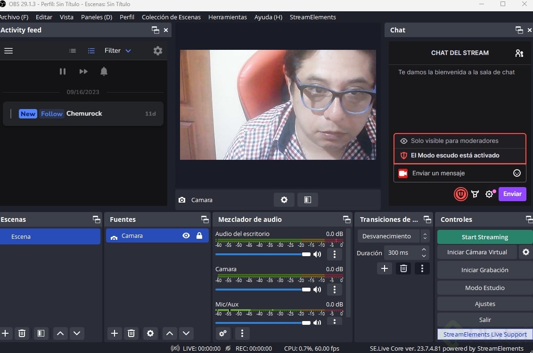533x353 pixels.
Task: Open Activity feed settings gear
Action: [158, 51]
